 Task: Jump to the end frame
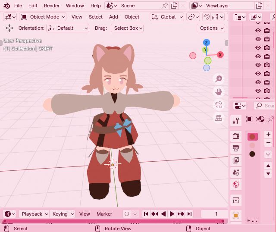coord(189,214)
